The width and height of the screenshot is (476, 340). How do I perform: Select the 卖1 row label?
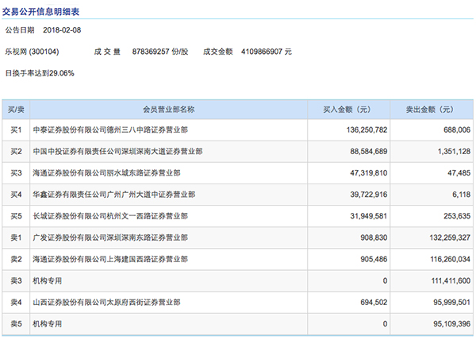(16, 238)
